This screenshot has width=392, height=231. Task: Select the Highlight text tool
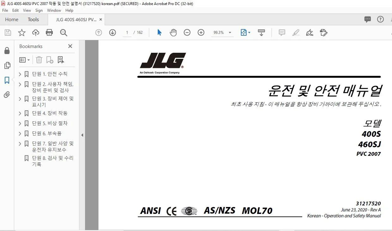(x=296, y=33)
